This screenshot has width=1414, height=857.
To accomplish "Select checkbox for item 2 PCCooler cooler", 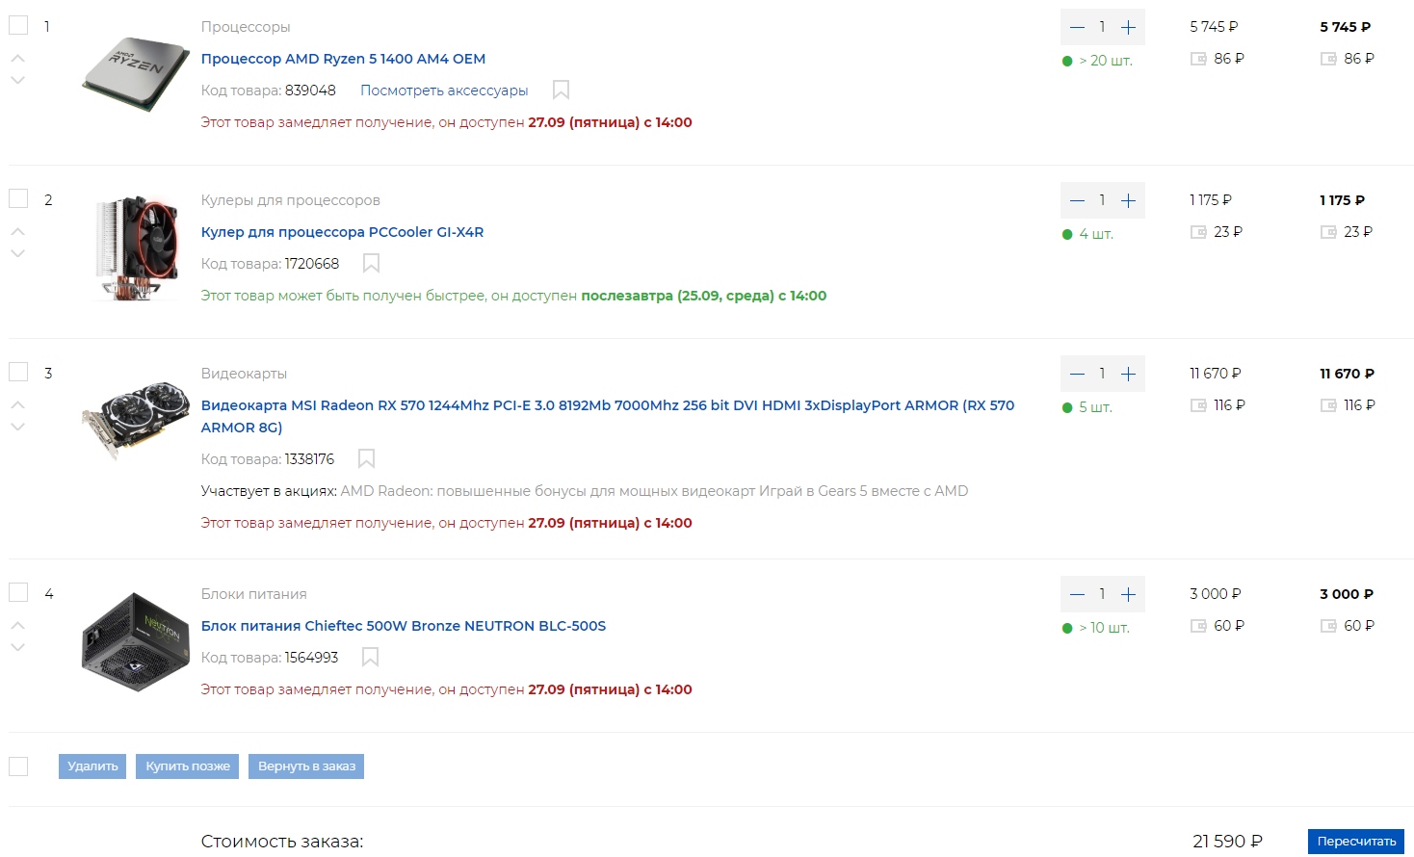I will click(x=18, y=198).
